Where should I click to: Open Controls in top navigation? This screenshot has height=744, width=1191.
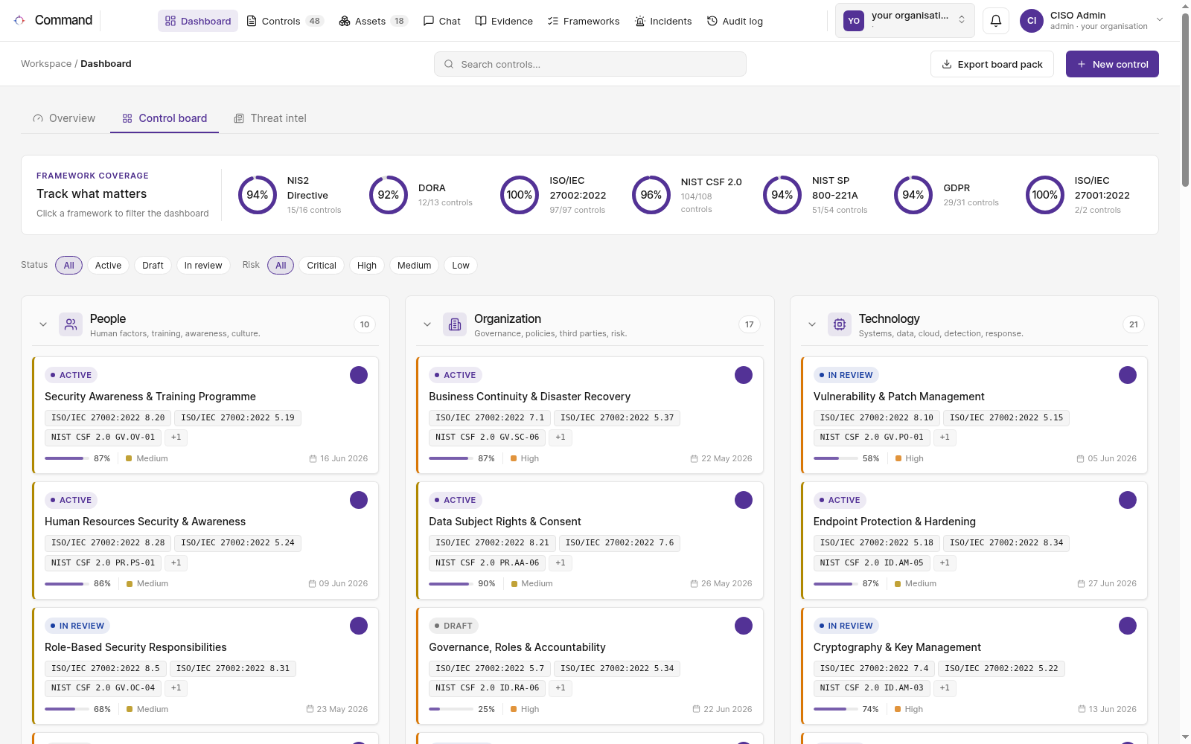284,21
